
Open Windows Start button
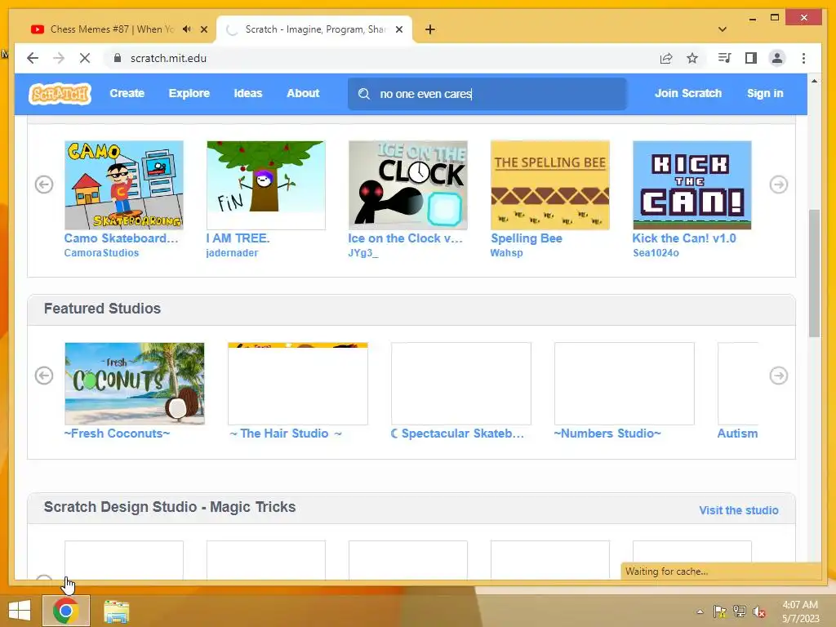(x=20, y=611)
